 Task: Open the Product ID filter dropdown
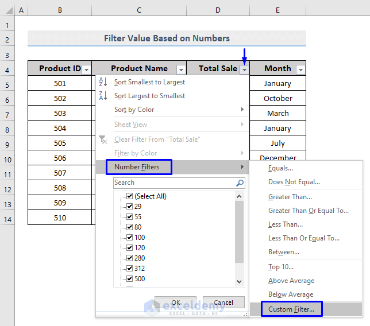click(x=87, y=70)
